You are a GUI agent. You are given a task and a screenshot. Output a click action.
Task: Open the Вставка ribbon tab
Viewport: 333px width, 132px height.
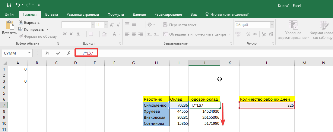click(52, 14)
